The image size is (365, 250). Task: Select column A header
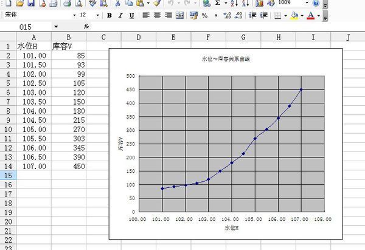pos(33,37)
